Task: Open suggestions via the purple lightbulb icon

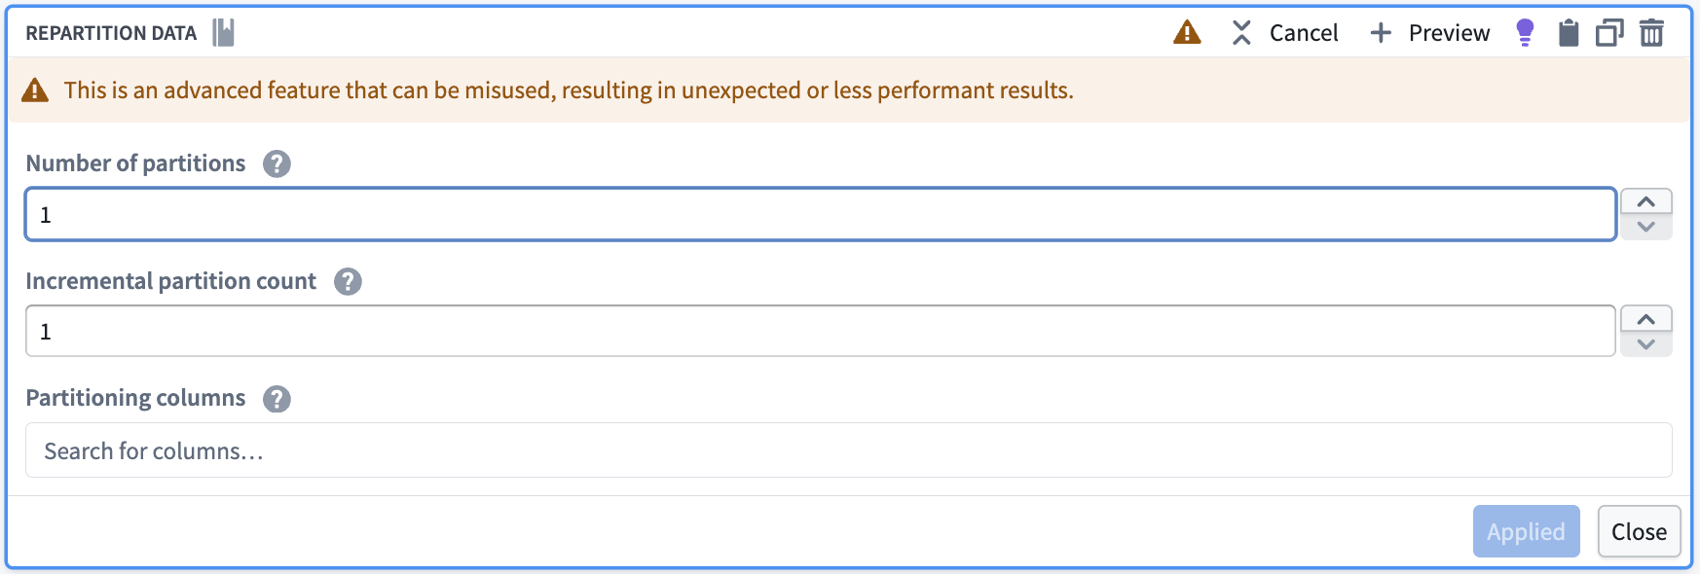Action: [x=1525, y=32]
